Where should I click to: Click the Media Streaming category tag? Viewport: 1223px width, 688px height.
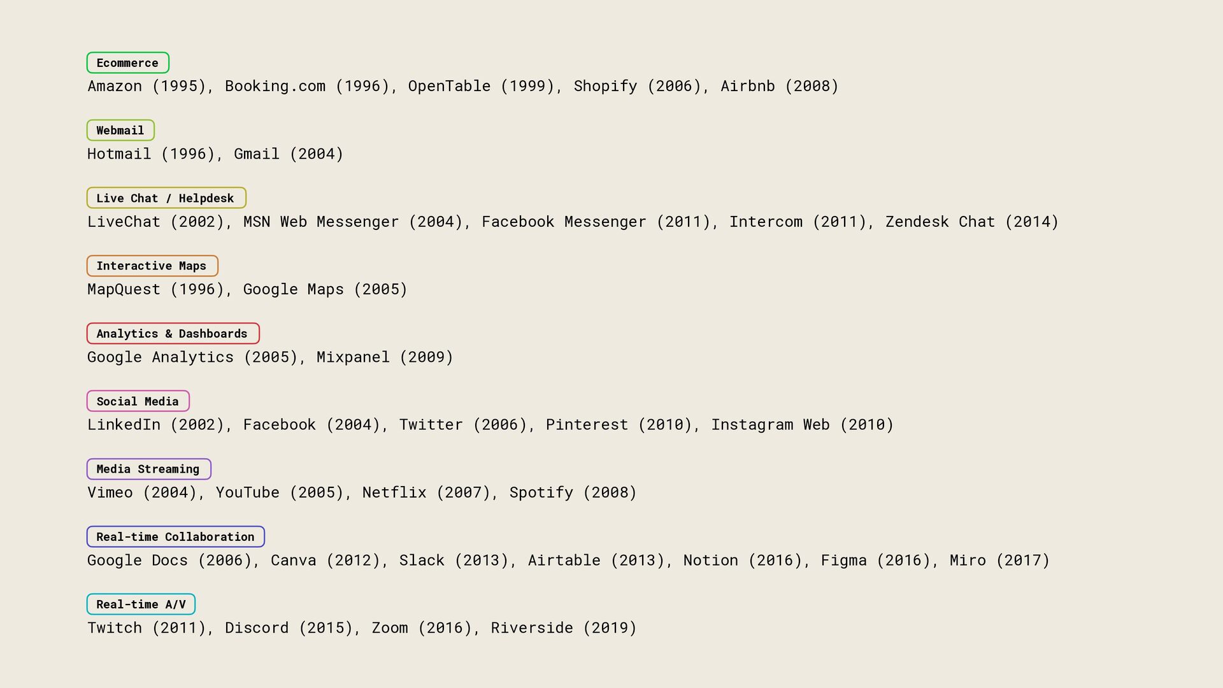(x=148, y=469)
